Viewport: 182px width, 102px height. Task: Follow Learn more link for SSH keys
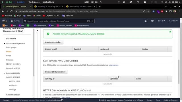pos(114,65)
